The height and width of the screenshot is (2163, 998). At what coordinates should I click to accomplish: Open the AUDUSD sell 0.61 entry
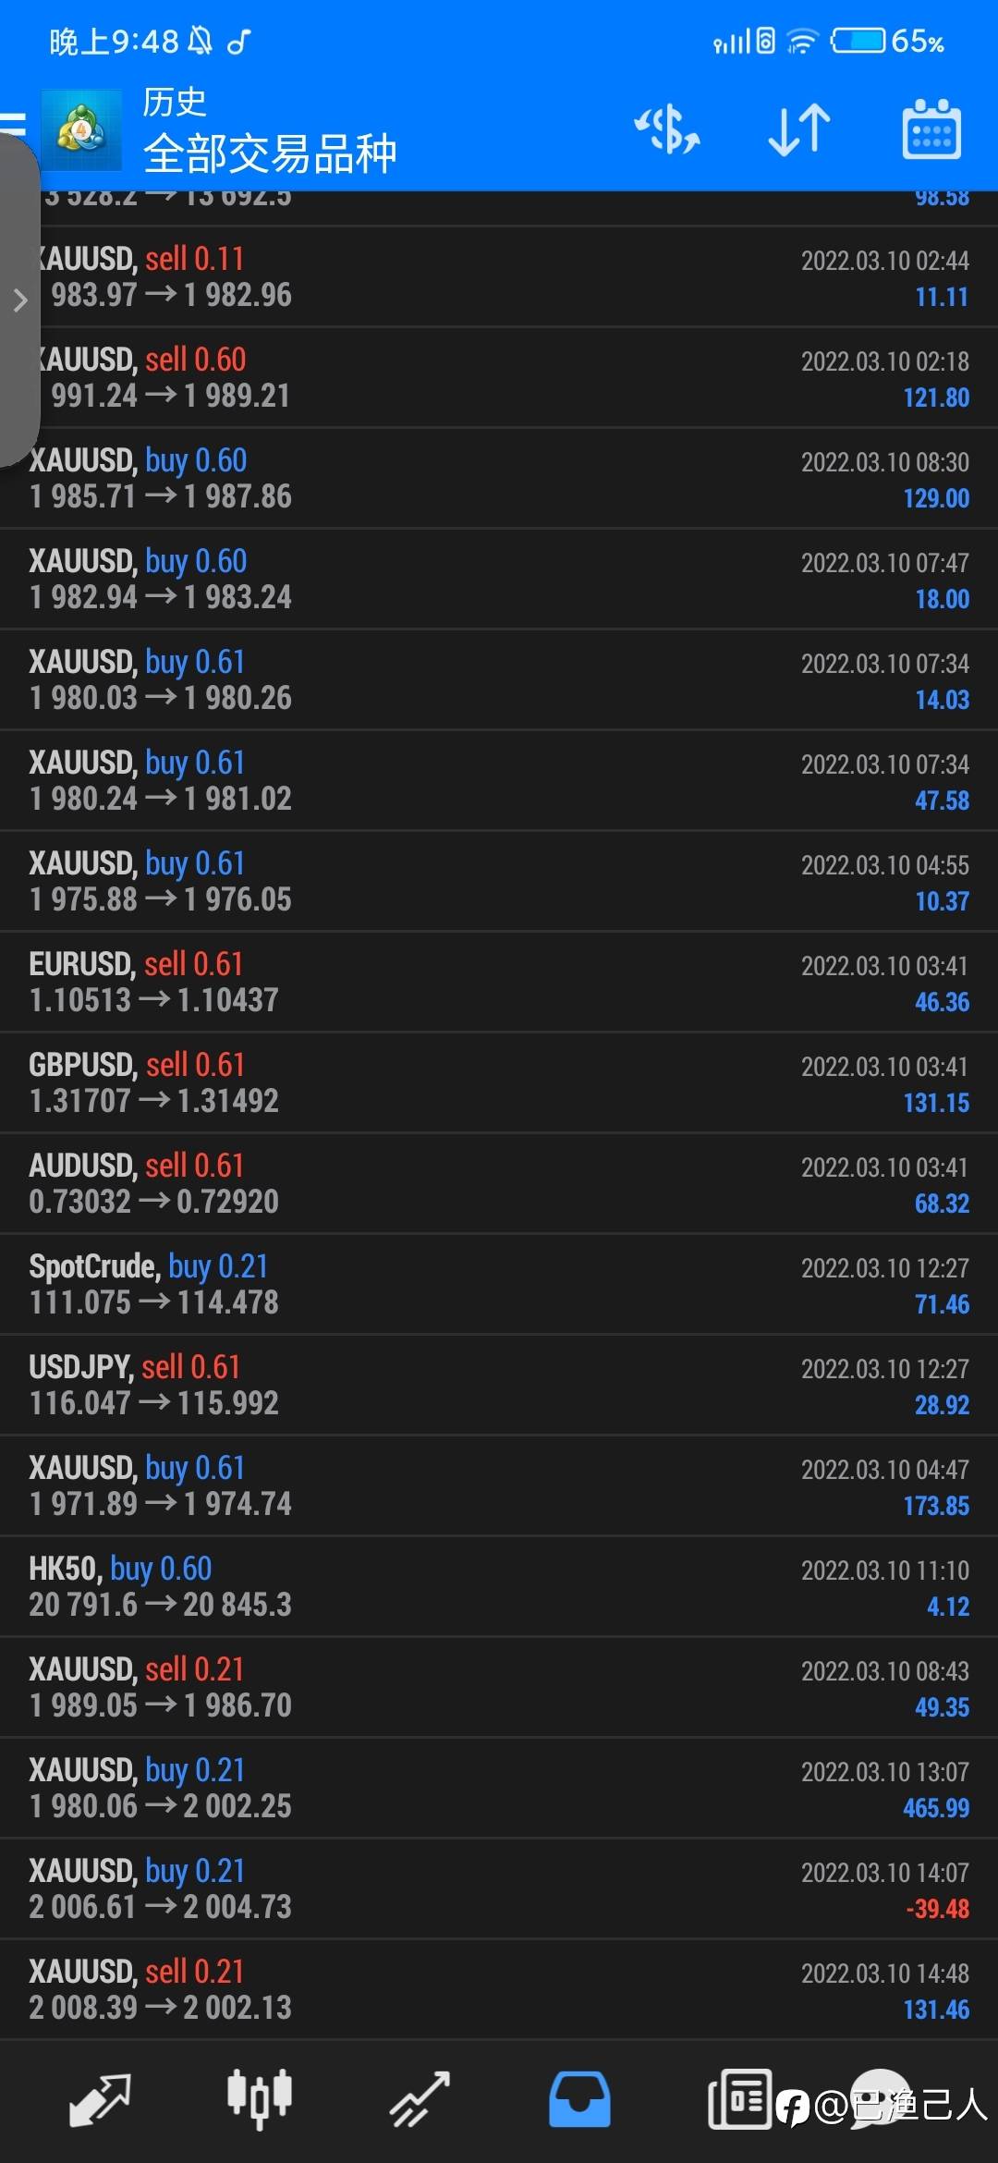click(499, 1183)
